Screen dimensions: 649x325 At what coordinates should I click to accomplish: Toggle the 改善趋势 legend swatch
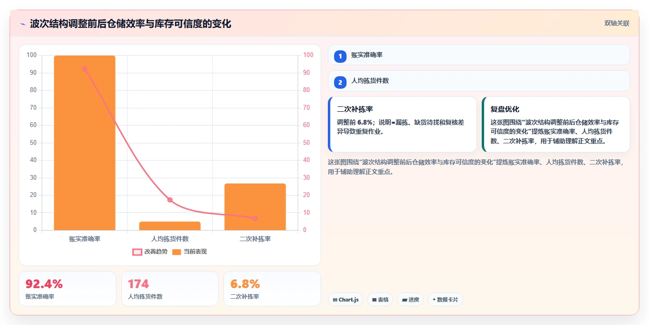[x=138, y=252]
